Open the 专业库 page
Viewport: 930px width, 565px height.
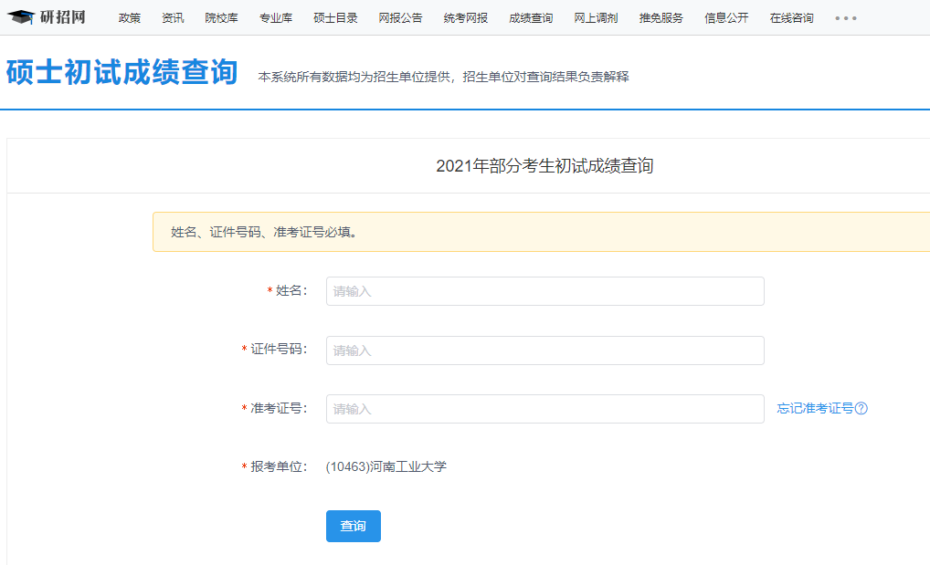(x=275, y=16)
